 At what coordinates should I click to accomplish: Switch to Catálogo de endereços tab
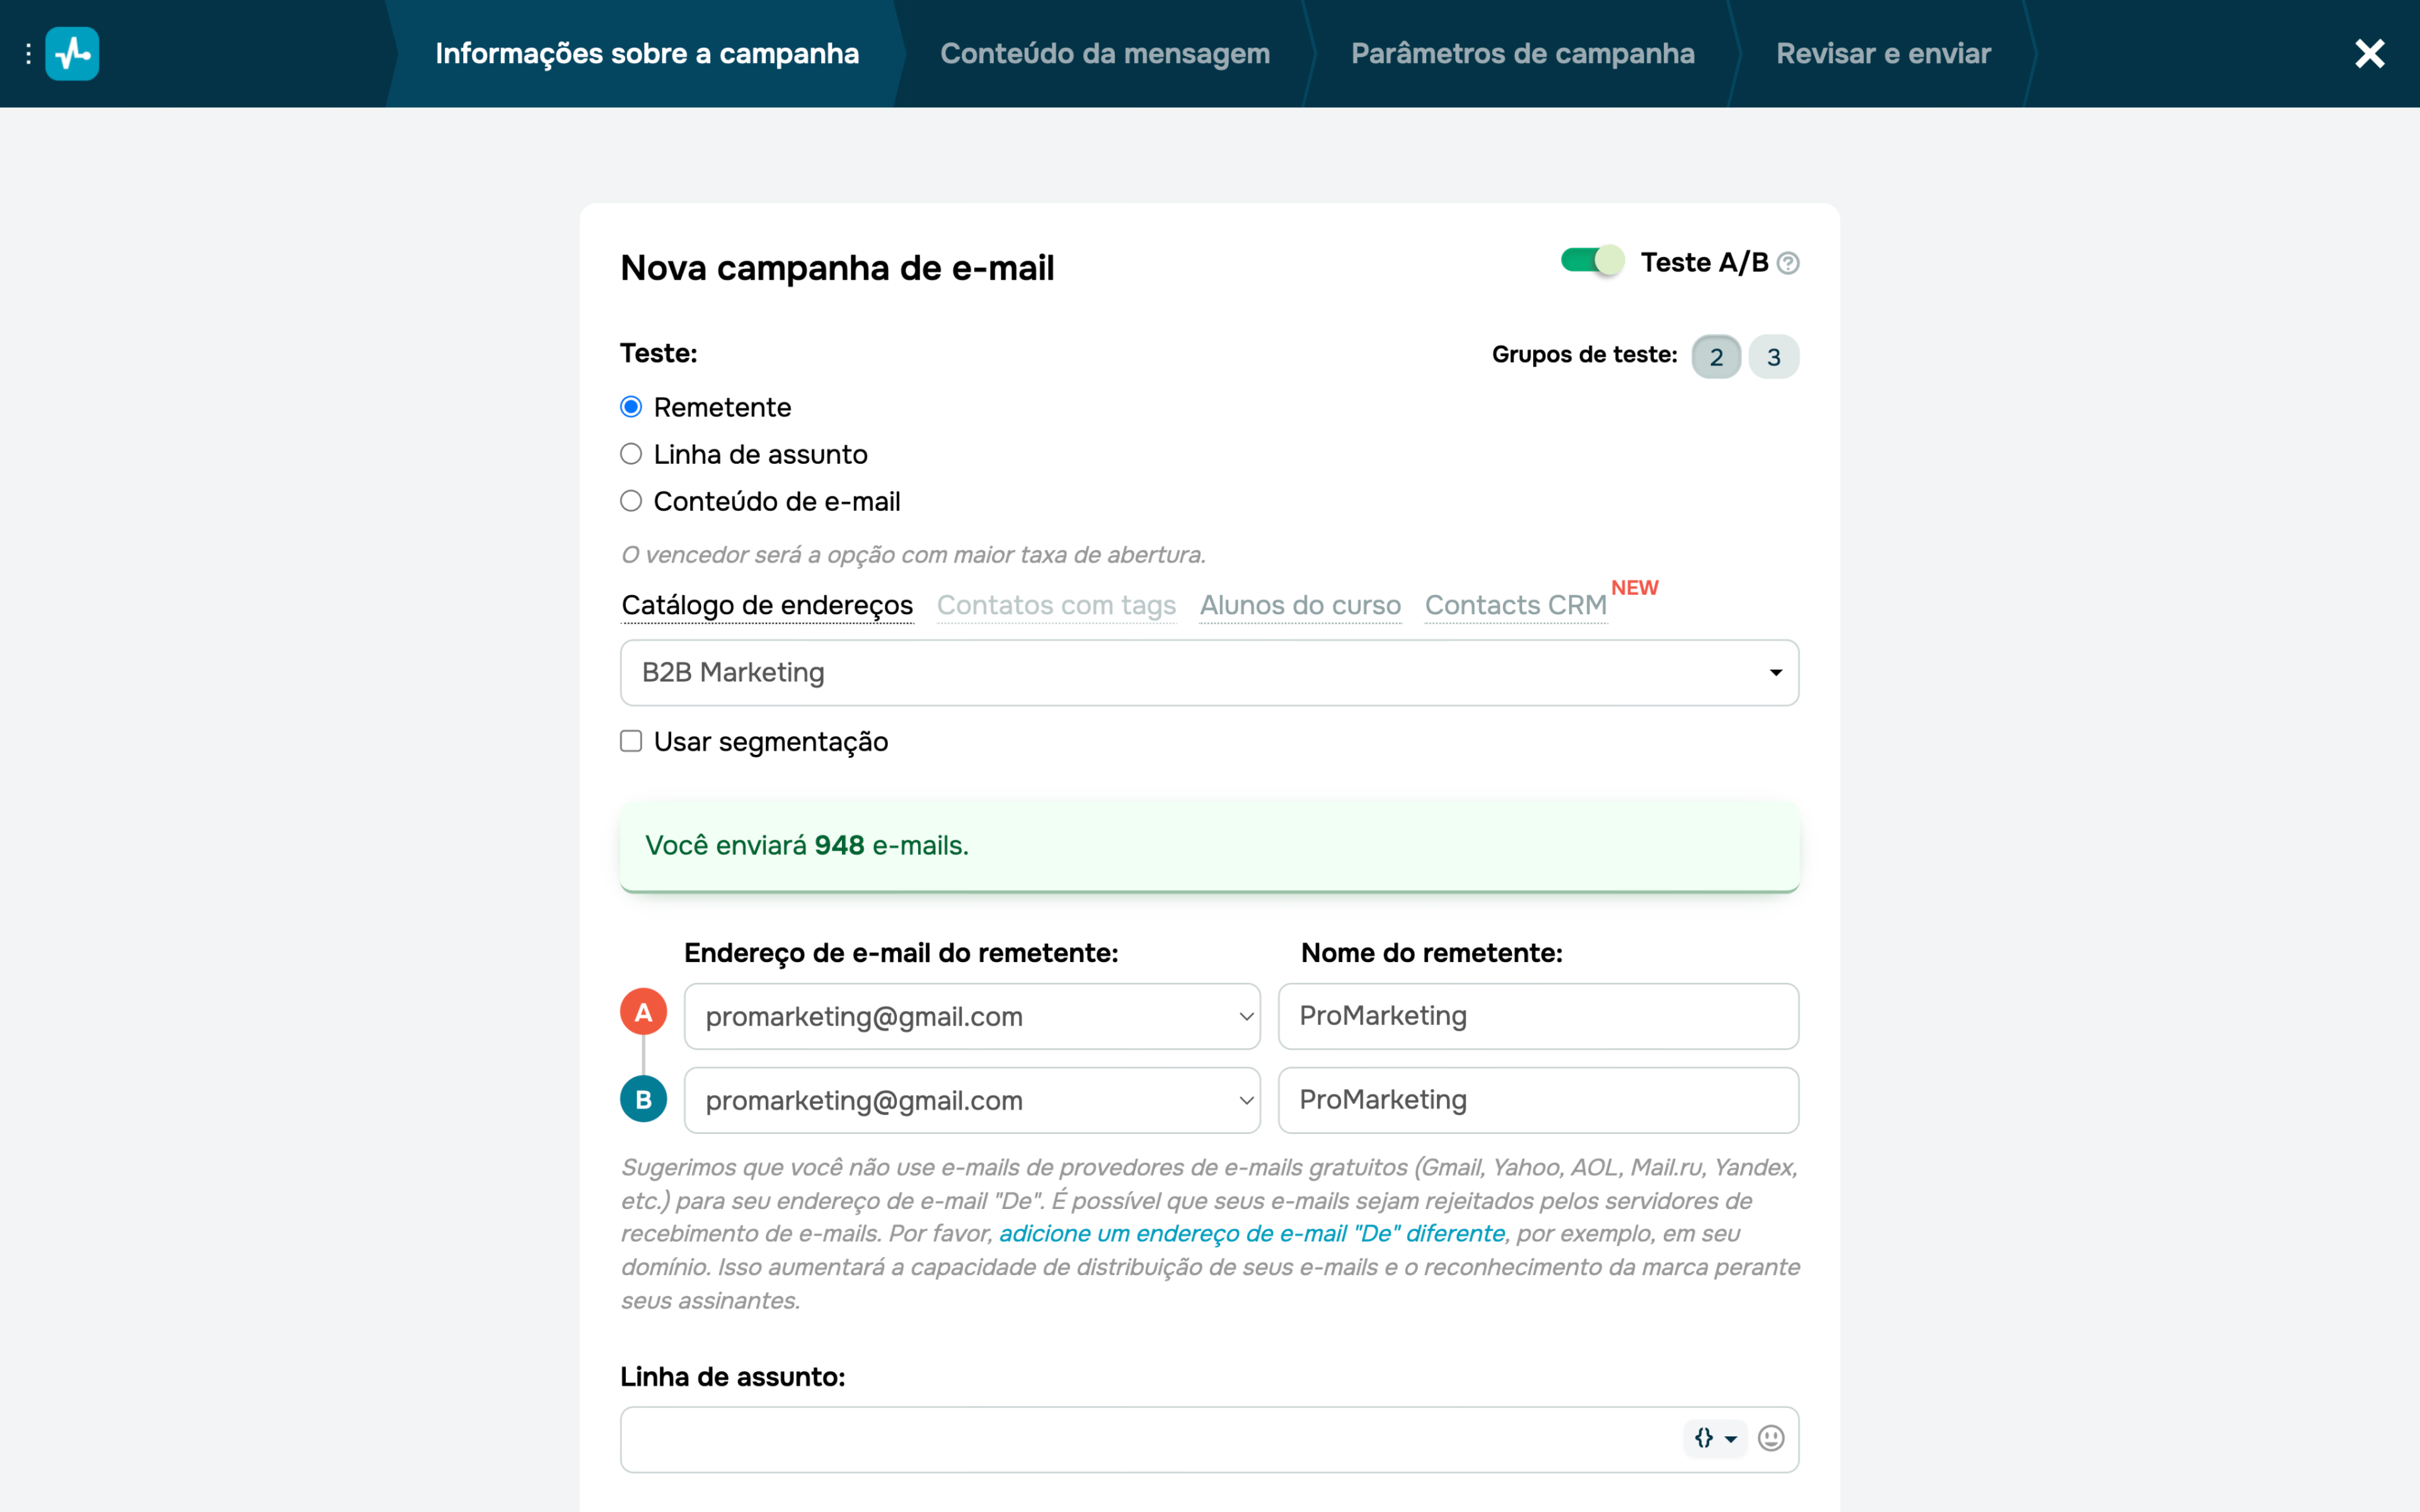(767, 605)
